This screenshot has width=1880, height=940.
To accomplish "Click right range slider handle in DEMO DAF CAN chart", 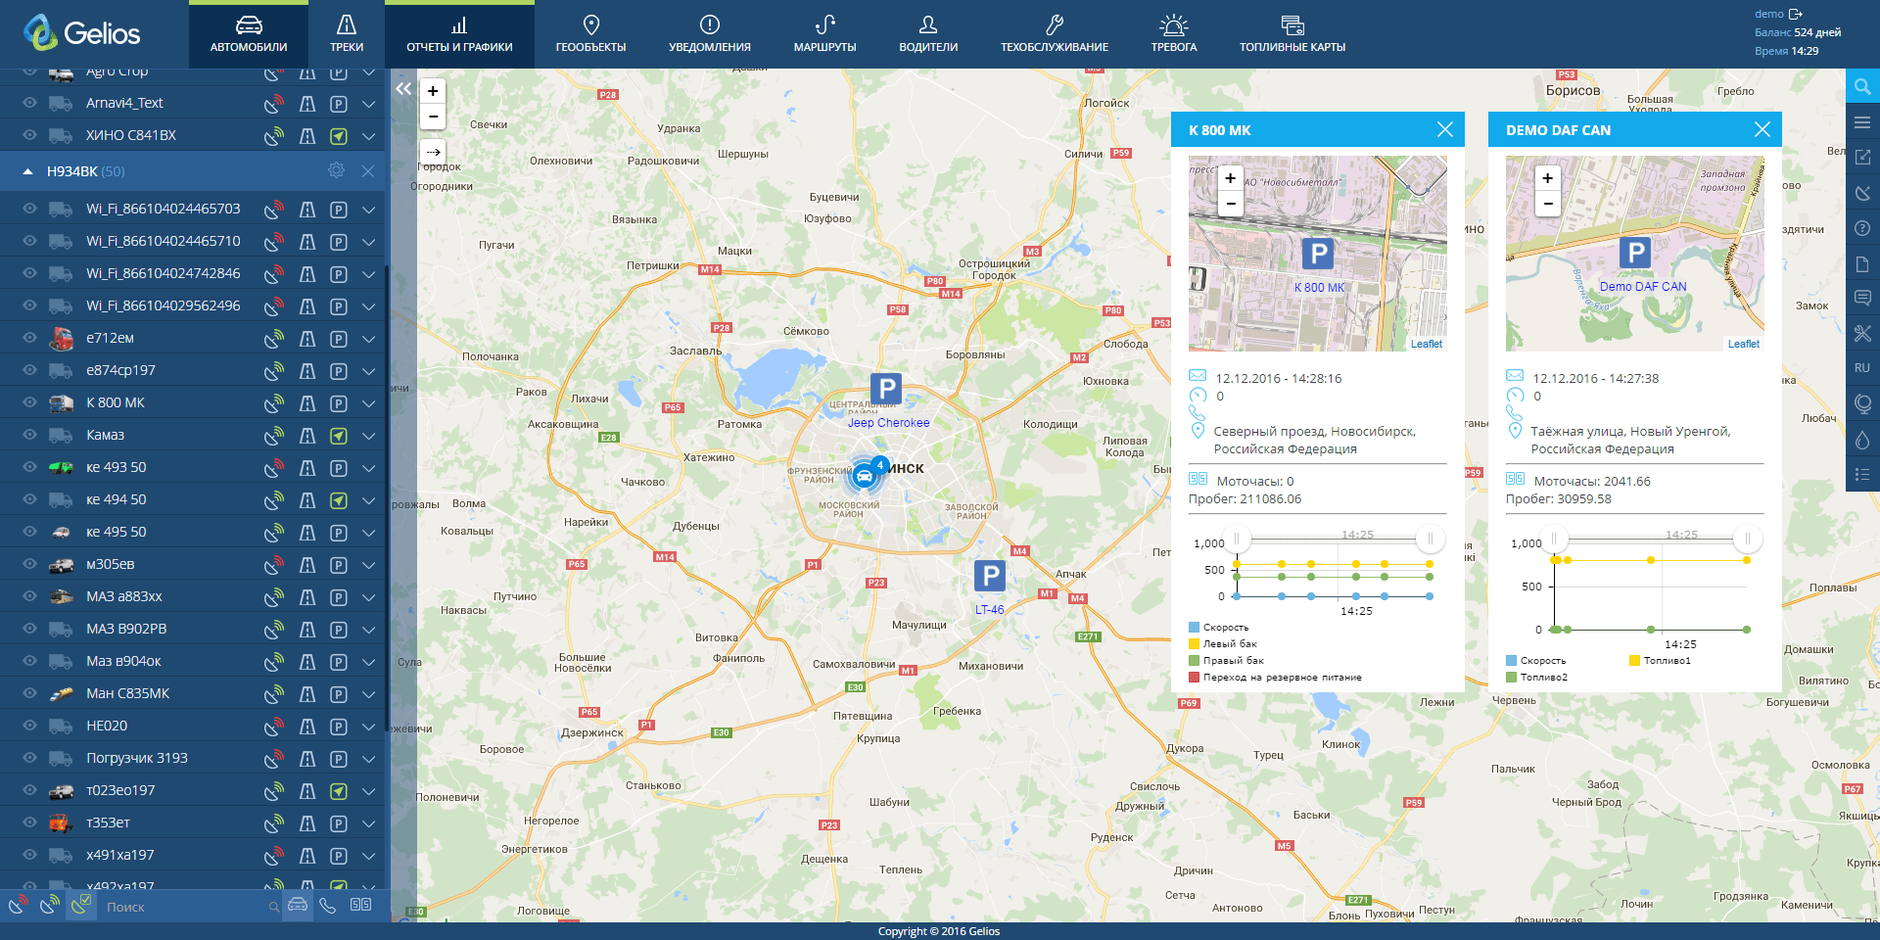I will 1747,538.
